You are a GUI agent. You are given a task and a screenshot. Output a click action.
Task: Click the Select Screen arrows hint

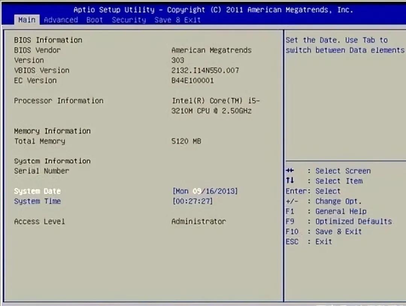[328, 171]
